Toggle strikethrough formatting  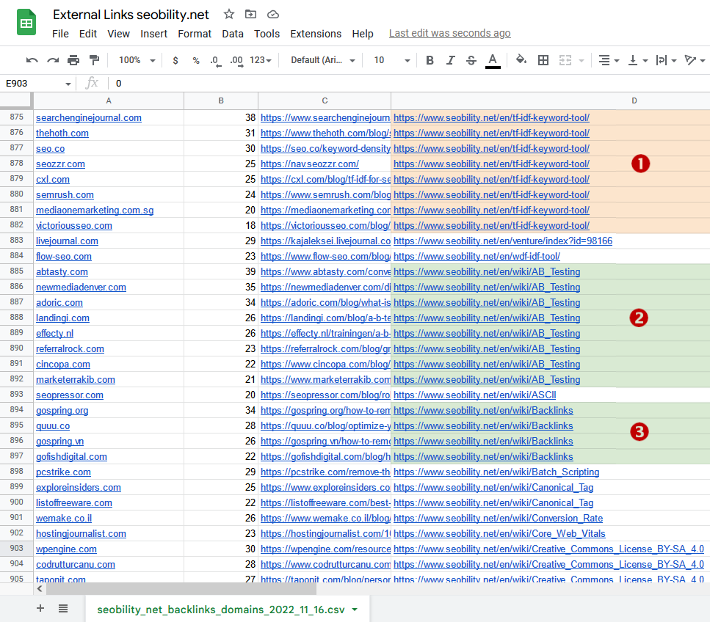tap(471, 60)
